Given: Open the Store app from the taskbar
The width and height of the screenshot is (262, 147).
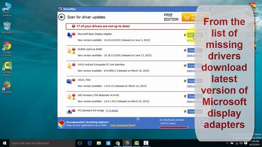Looking at the screenshot, I should (108, 143).
